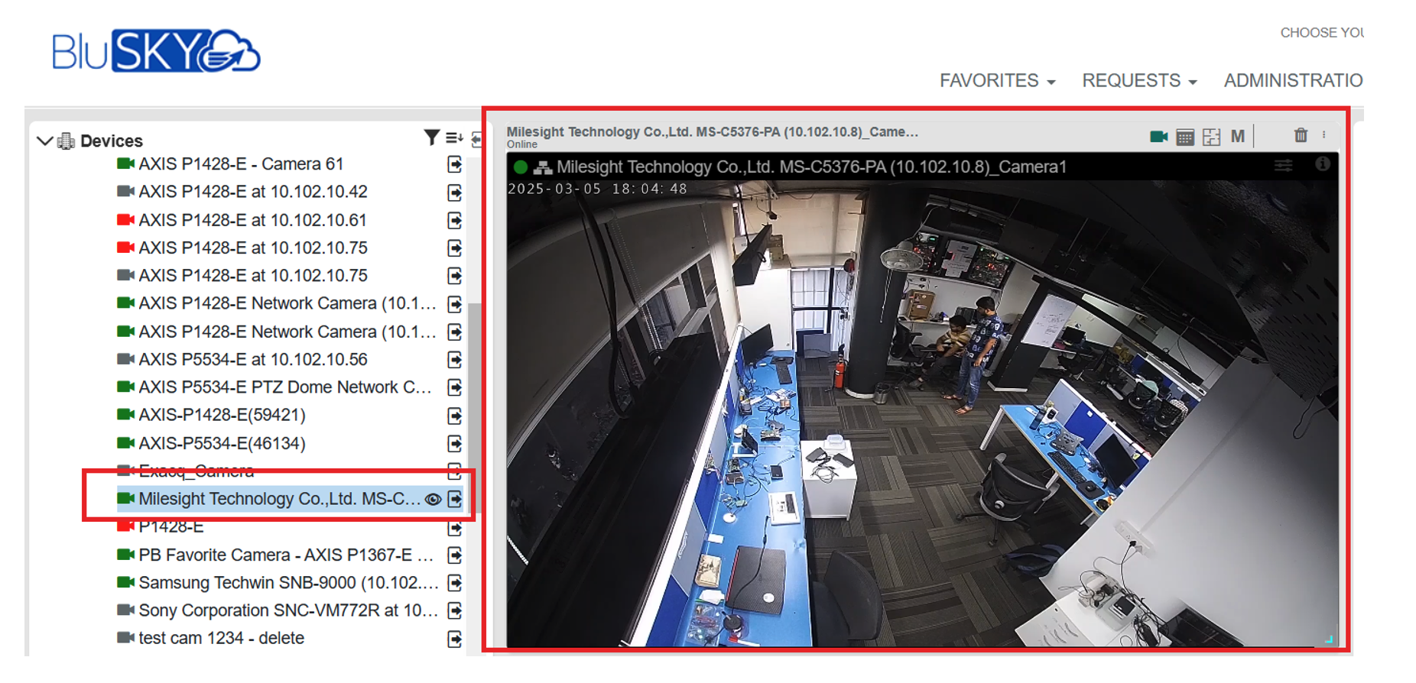
Task: Click send-to-view icon for AXIS P5534-E PTZ Dome
Action: (x=455, y=387)
